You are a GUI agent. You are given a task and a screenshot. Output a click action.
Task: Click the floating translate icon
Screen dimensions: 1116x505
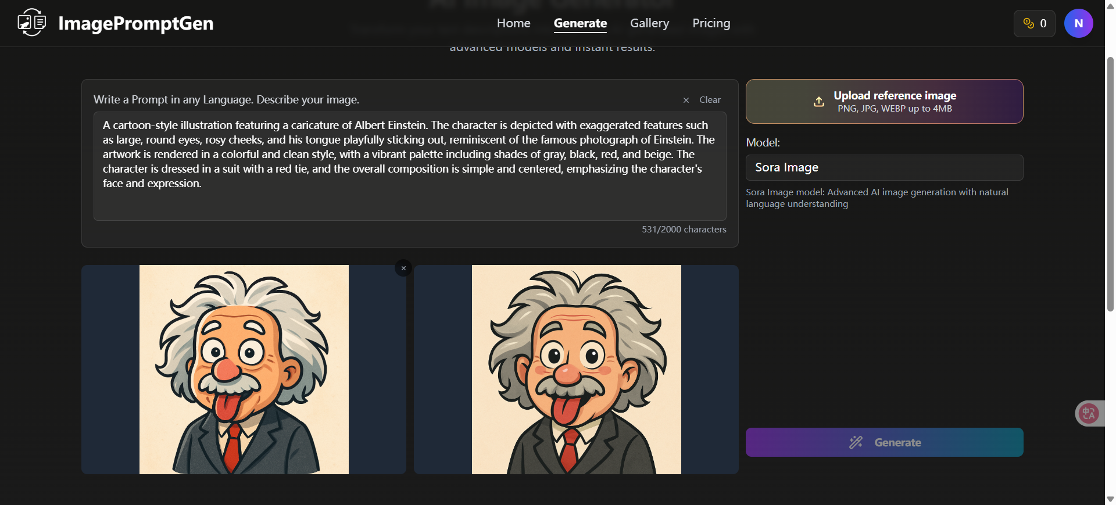point(1089,414)
